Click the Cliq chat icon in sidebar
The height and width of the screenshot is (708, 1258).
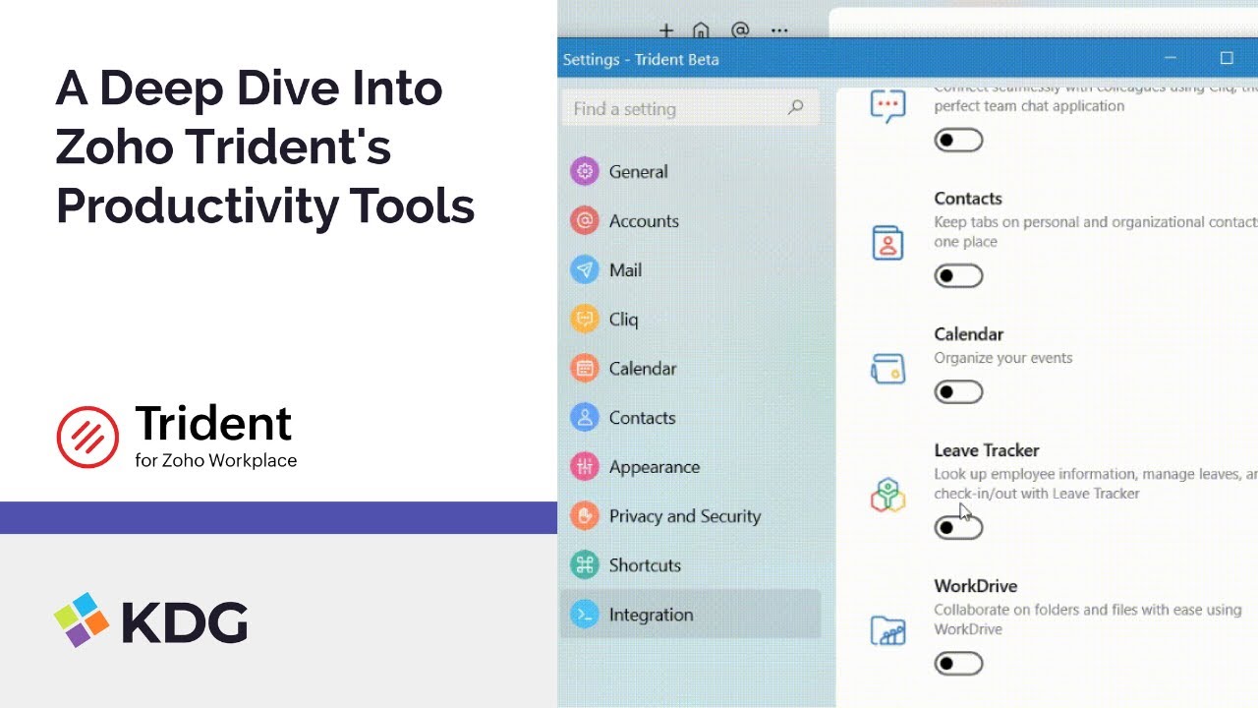click(x=585, y=319)
